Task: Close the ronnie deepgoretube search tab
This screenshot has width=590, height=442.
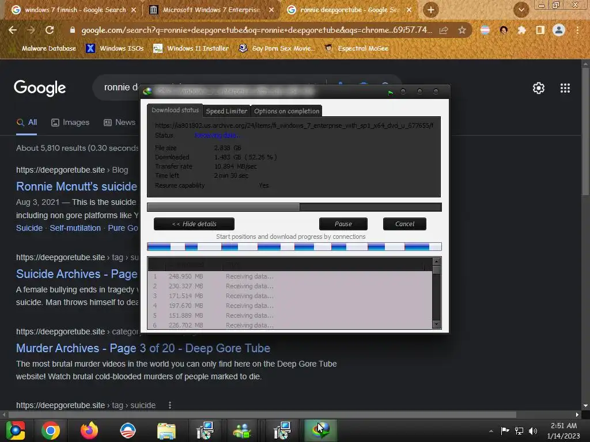Action: pos(409,10)
